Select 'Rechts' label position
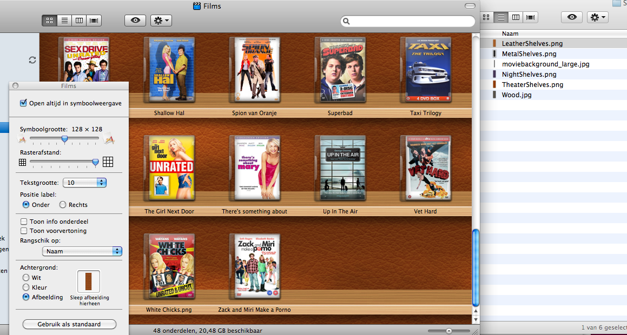This screenshot has width=627, height=335. coord(63,204)
